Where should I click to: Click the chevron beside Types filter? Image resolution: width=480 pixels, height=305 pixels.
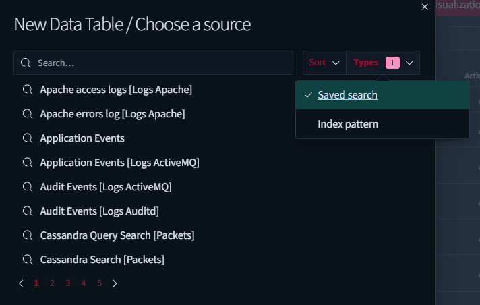click(409, 63)
